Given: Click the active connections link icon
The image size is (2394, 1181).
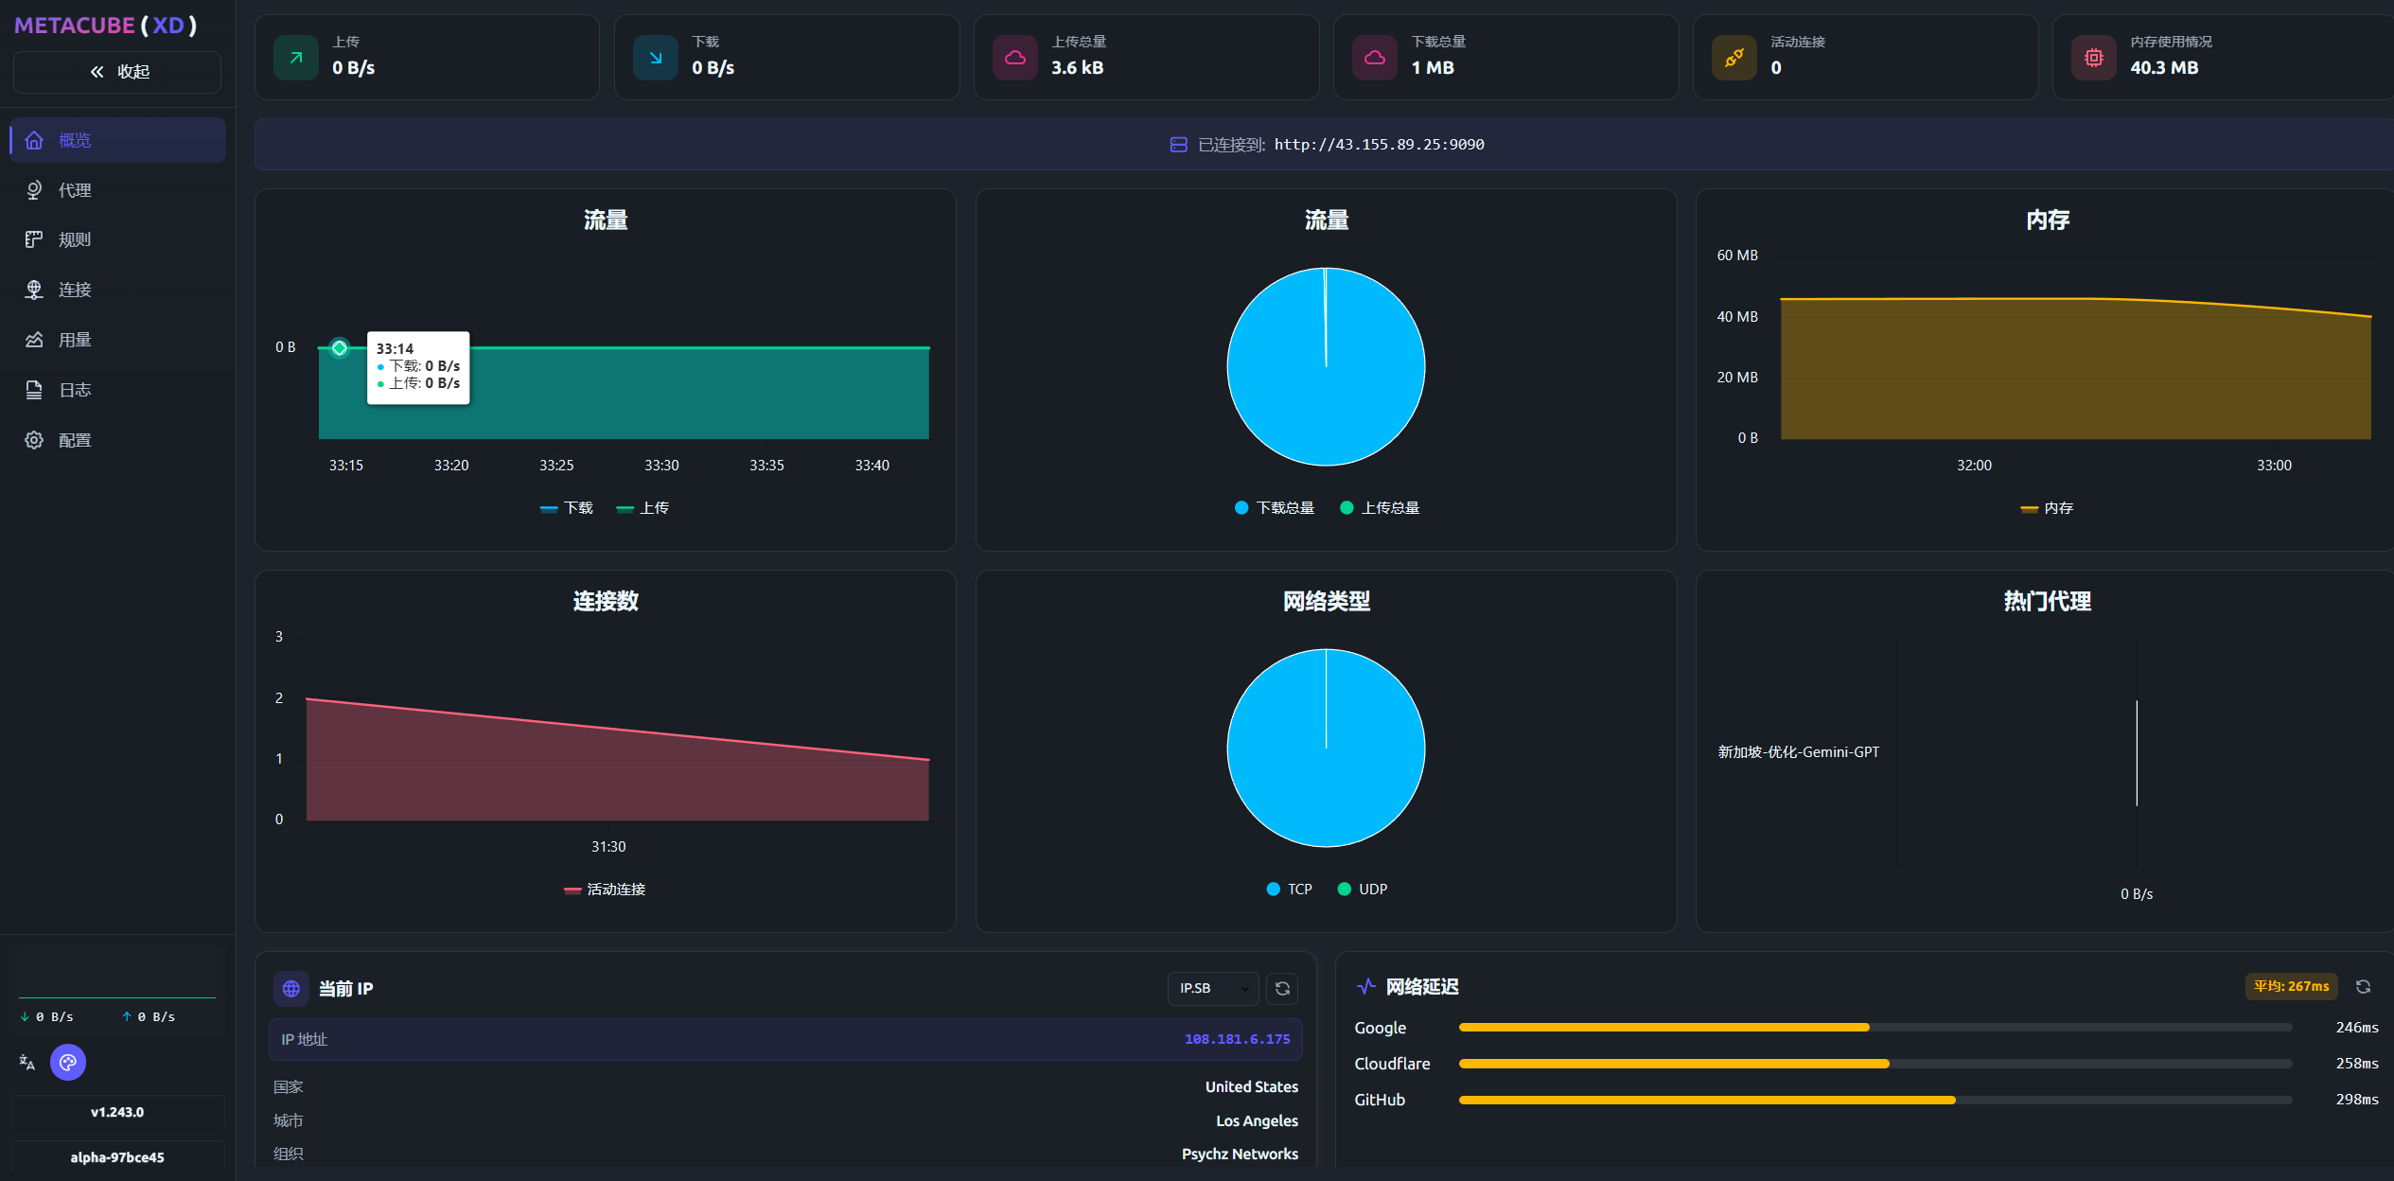Looking at the screenshot, I should (x=1734, y=58).
